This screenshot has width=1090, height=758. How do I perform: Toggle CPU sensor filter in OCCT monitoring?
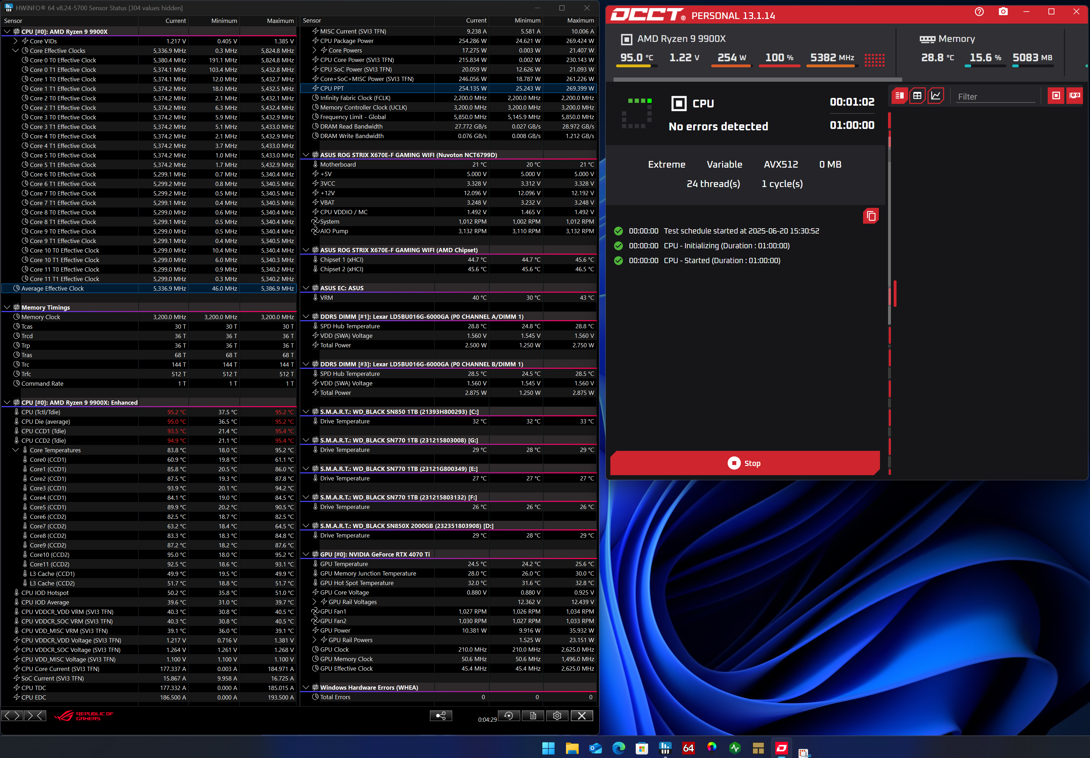tap(1056, 96)
